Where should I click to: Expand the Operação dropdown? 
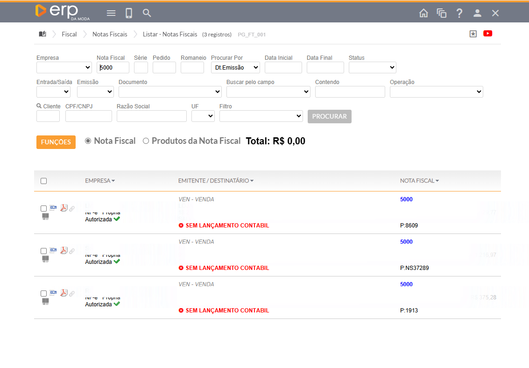click(x=436, y=92)
